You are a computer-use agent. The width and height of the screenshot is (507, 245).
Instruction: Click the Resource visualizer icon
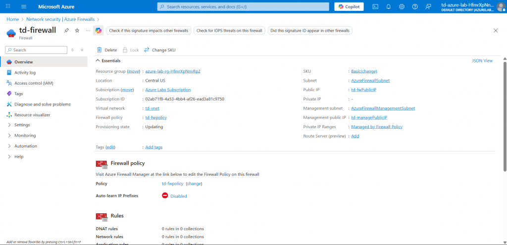(9, 115)
